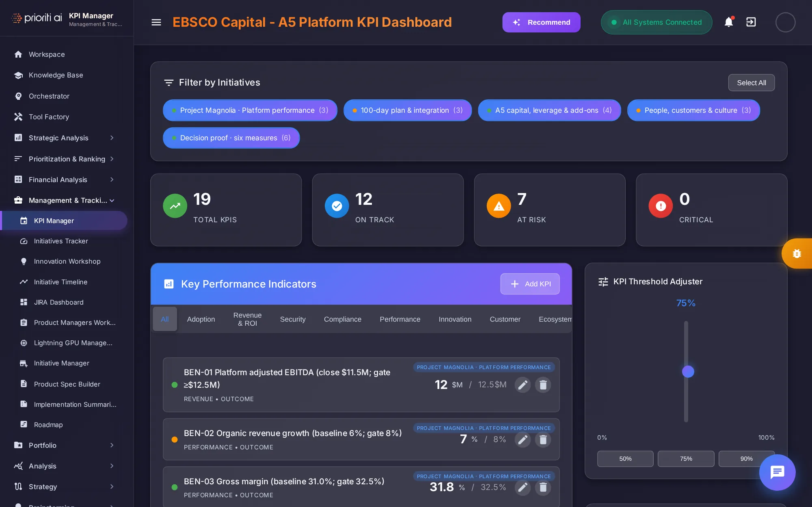Screen dimensions: 812x507
Task: Switch to the Adoption tab
Action: click(x=201, y=319)
